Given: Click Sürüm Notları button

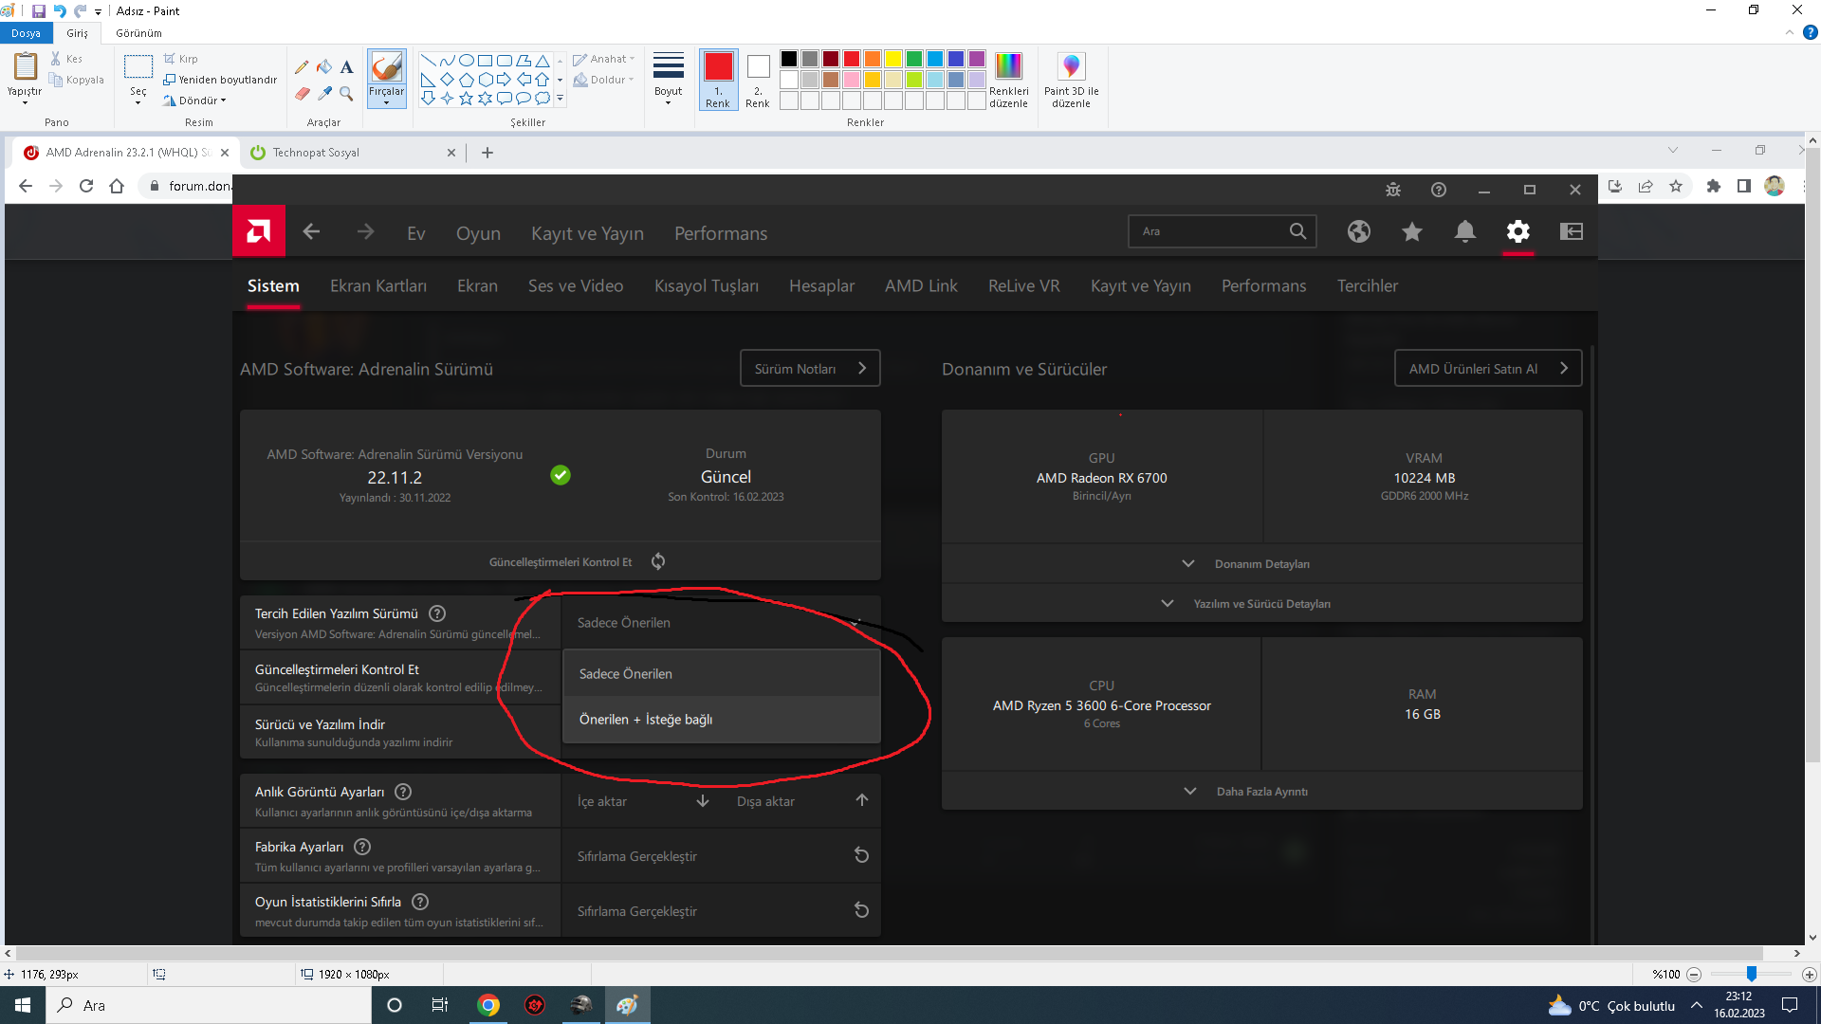Looking at the screenshot, I should 809,369.
